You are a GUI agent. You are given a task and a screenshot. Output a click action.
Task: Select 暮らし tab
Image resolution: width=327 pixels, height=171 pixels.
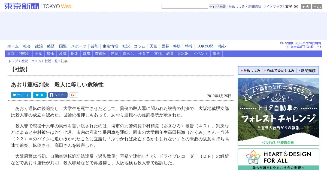128,54
